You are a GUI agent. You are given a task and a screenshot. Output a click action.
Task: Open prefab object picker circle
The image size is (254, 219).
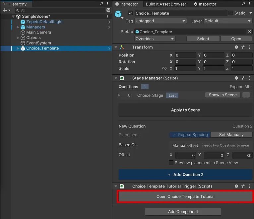click(x=249, y=32)
